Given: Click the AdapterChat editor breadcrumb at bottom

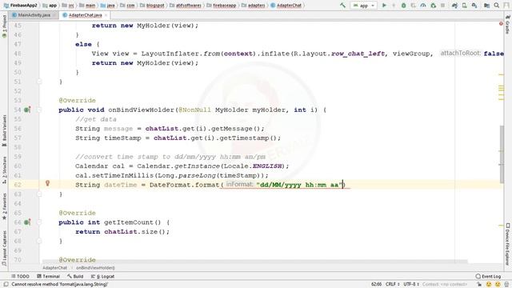Looking at the screenshot, I should click(54, 268).
